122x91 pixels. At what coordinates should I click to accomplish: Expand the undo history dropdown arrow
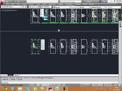pos(23,2)
